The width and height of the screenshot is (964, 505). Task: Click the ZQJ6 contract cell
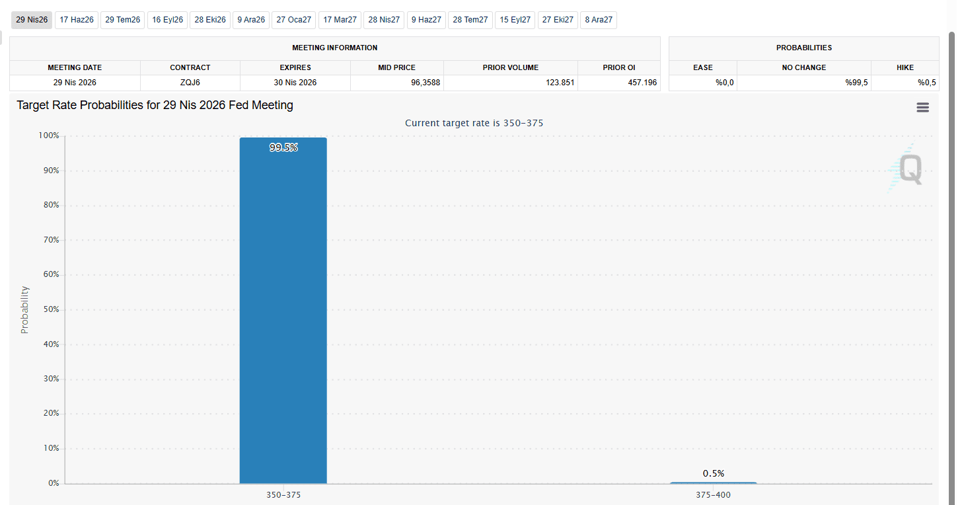point(190,83)
